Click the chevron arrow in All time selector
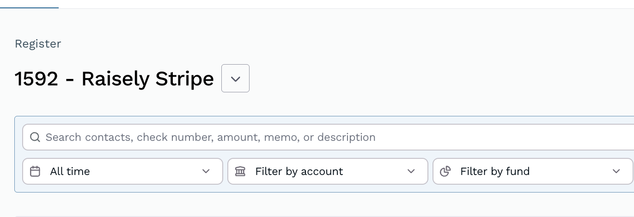The image size is (634, 217). [x=206, y=171]
